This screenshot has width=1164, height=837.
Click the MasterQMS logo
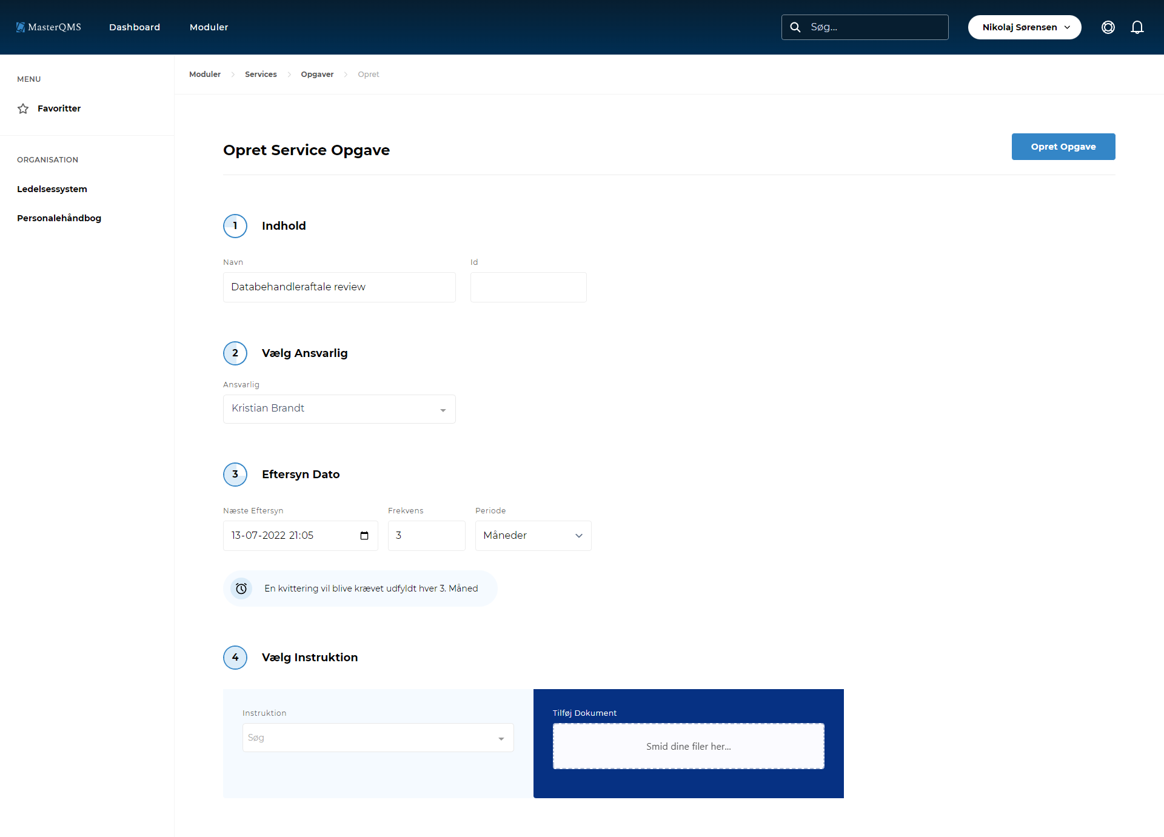[48, 27]
